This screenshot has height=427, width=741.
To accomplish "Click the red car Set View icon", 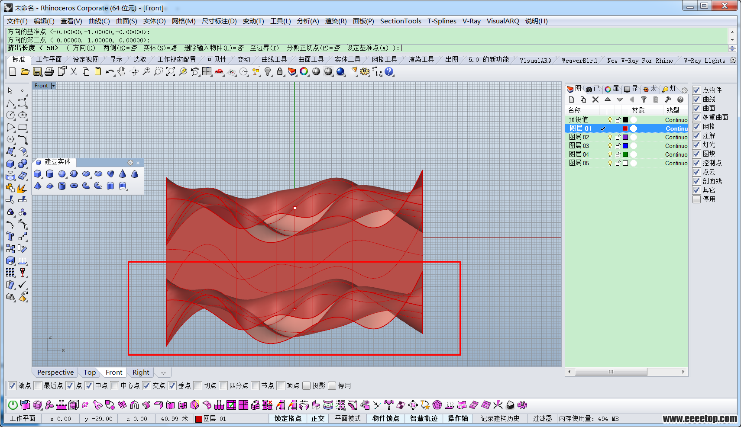I will pyautogui.click(x=219, y=72).
